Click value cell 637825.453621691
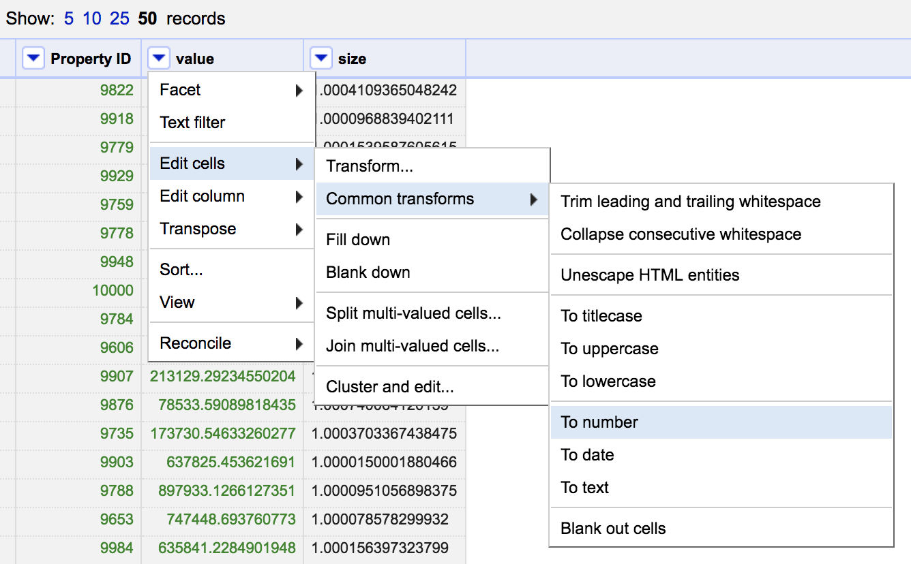This screenshot has height=564, width=911. point(231,462)
